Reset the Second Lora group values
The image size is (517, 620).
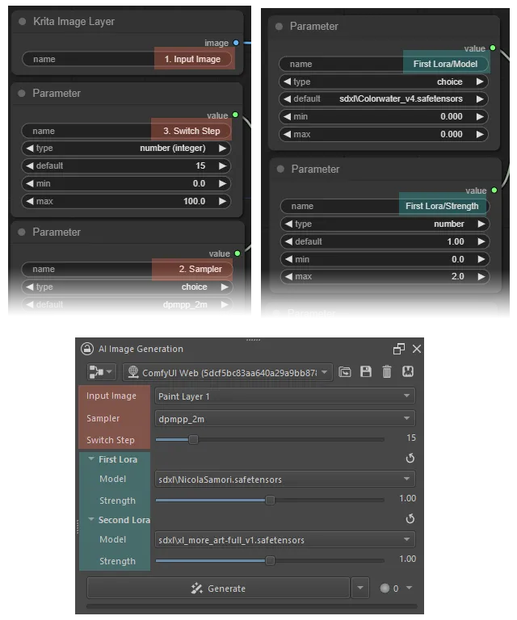(410, 519)
